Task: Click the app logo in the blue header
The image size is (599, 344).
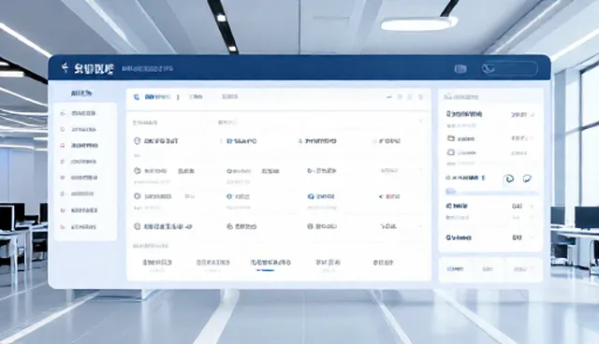Action: [66, 68]
